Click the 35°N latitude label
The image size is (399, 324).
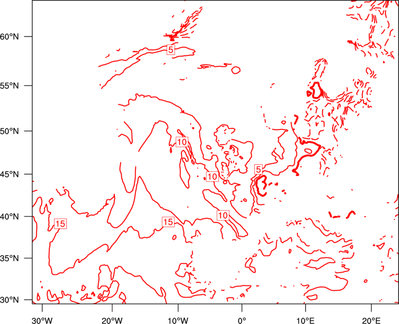(9, 258)
